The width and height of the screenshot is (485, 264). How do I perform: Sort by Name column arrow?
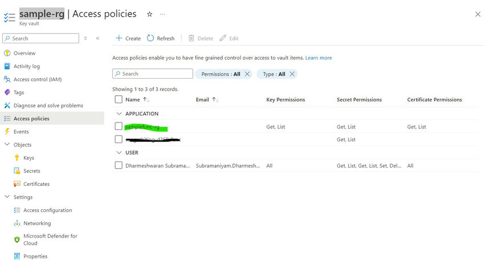point(146,100)
